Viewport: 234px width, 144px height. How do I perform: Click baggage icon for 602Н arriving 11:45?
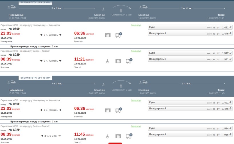(118, 136)
